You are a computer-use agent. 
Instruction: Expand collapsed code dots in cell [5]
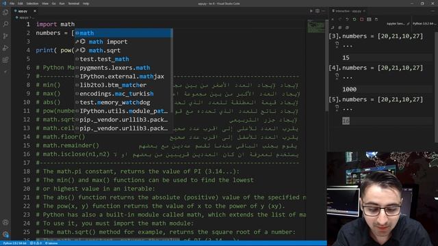pyautogui.click(x=348, y=109)
